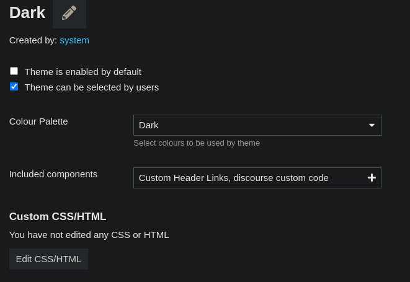Click the "Custom CSS/HTML" section heading
Viewport: 410px width, 282px height.
[x=58, y=216]
